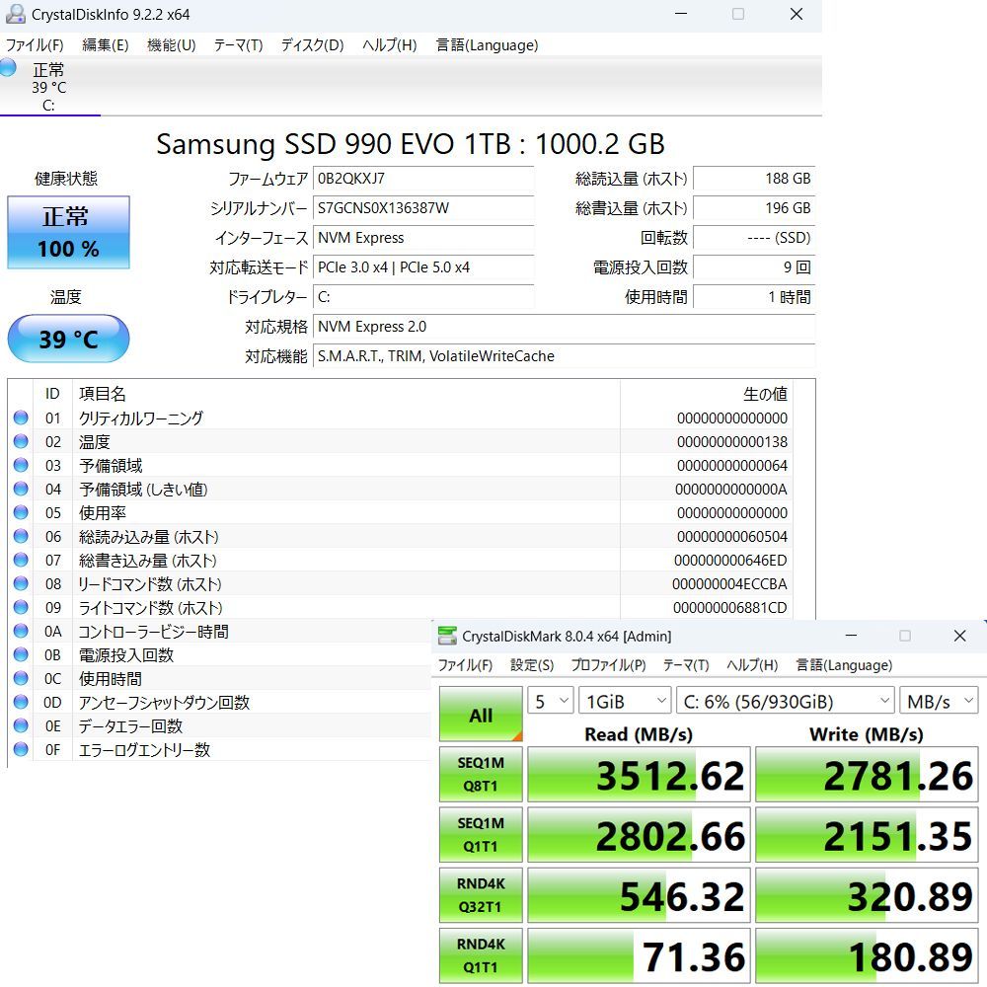Click status orb for ID 0F エラーログエントリー数
This screenshot has height=987, width=987.
pyautogui.click(x=21, y=749)
